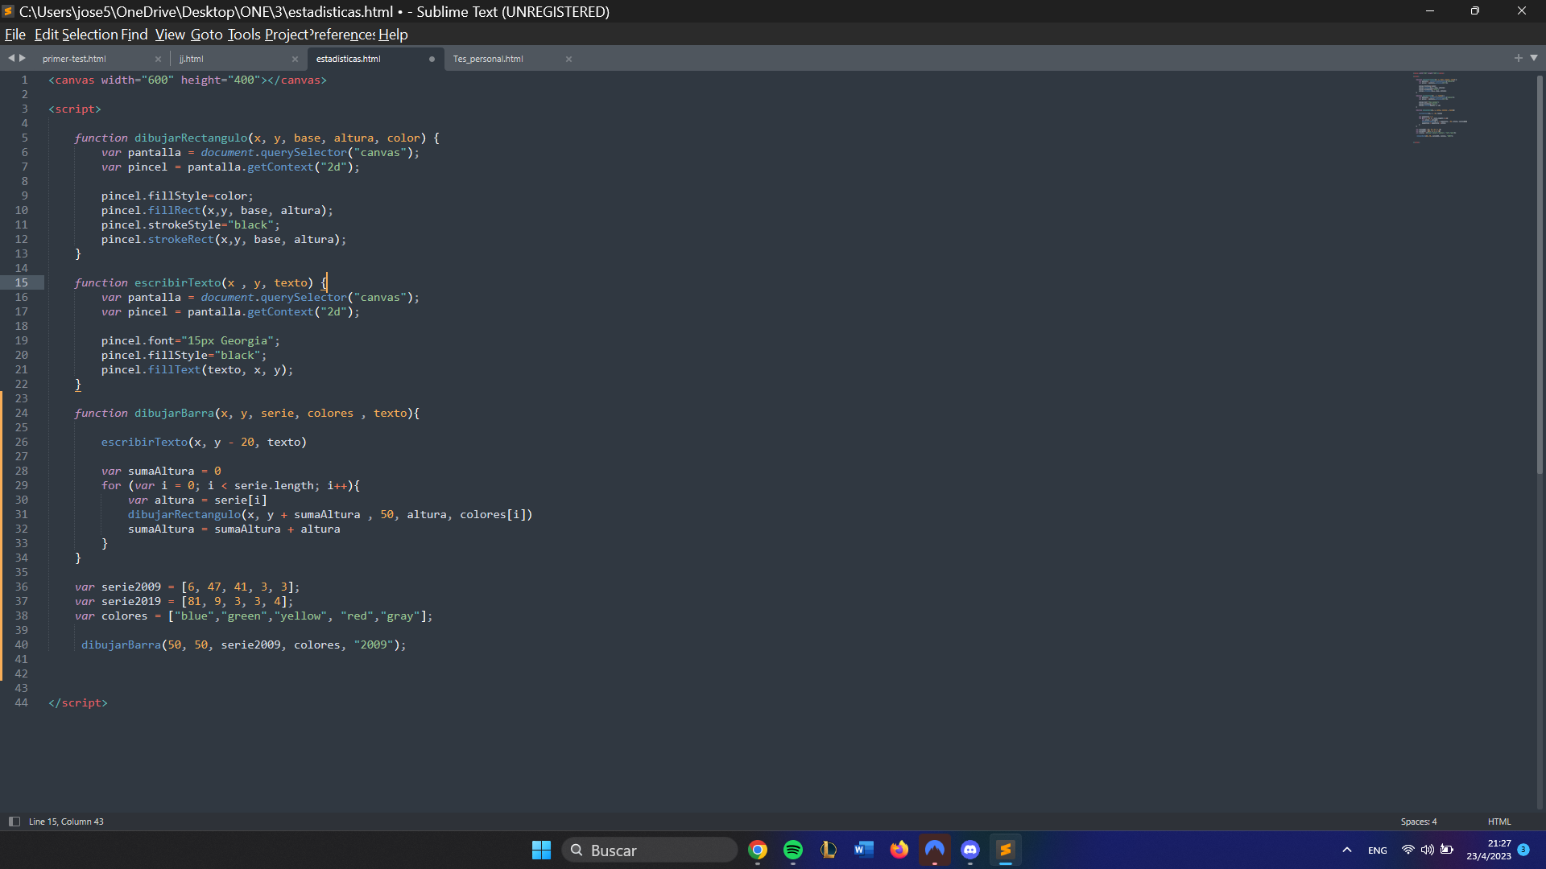Click the Buscar taskbar search field
This screenshot has height=869, width=1546.
[x=649, y=850]
